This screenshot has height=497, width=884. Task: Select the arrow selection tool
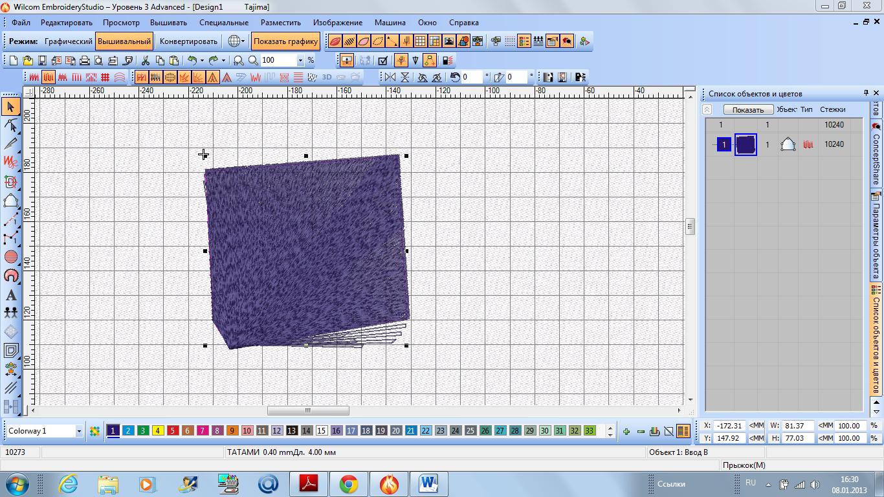tap(10, 107)
